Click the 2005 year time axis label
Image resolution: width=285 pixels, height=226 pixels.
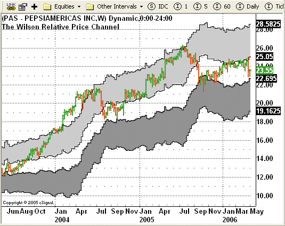coord(146,220)
